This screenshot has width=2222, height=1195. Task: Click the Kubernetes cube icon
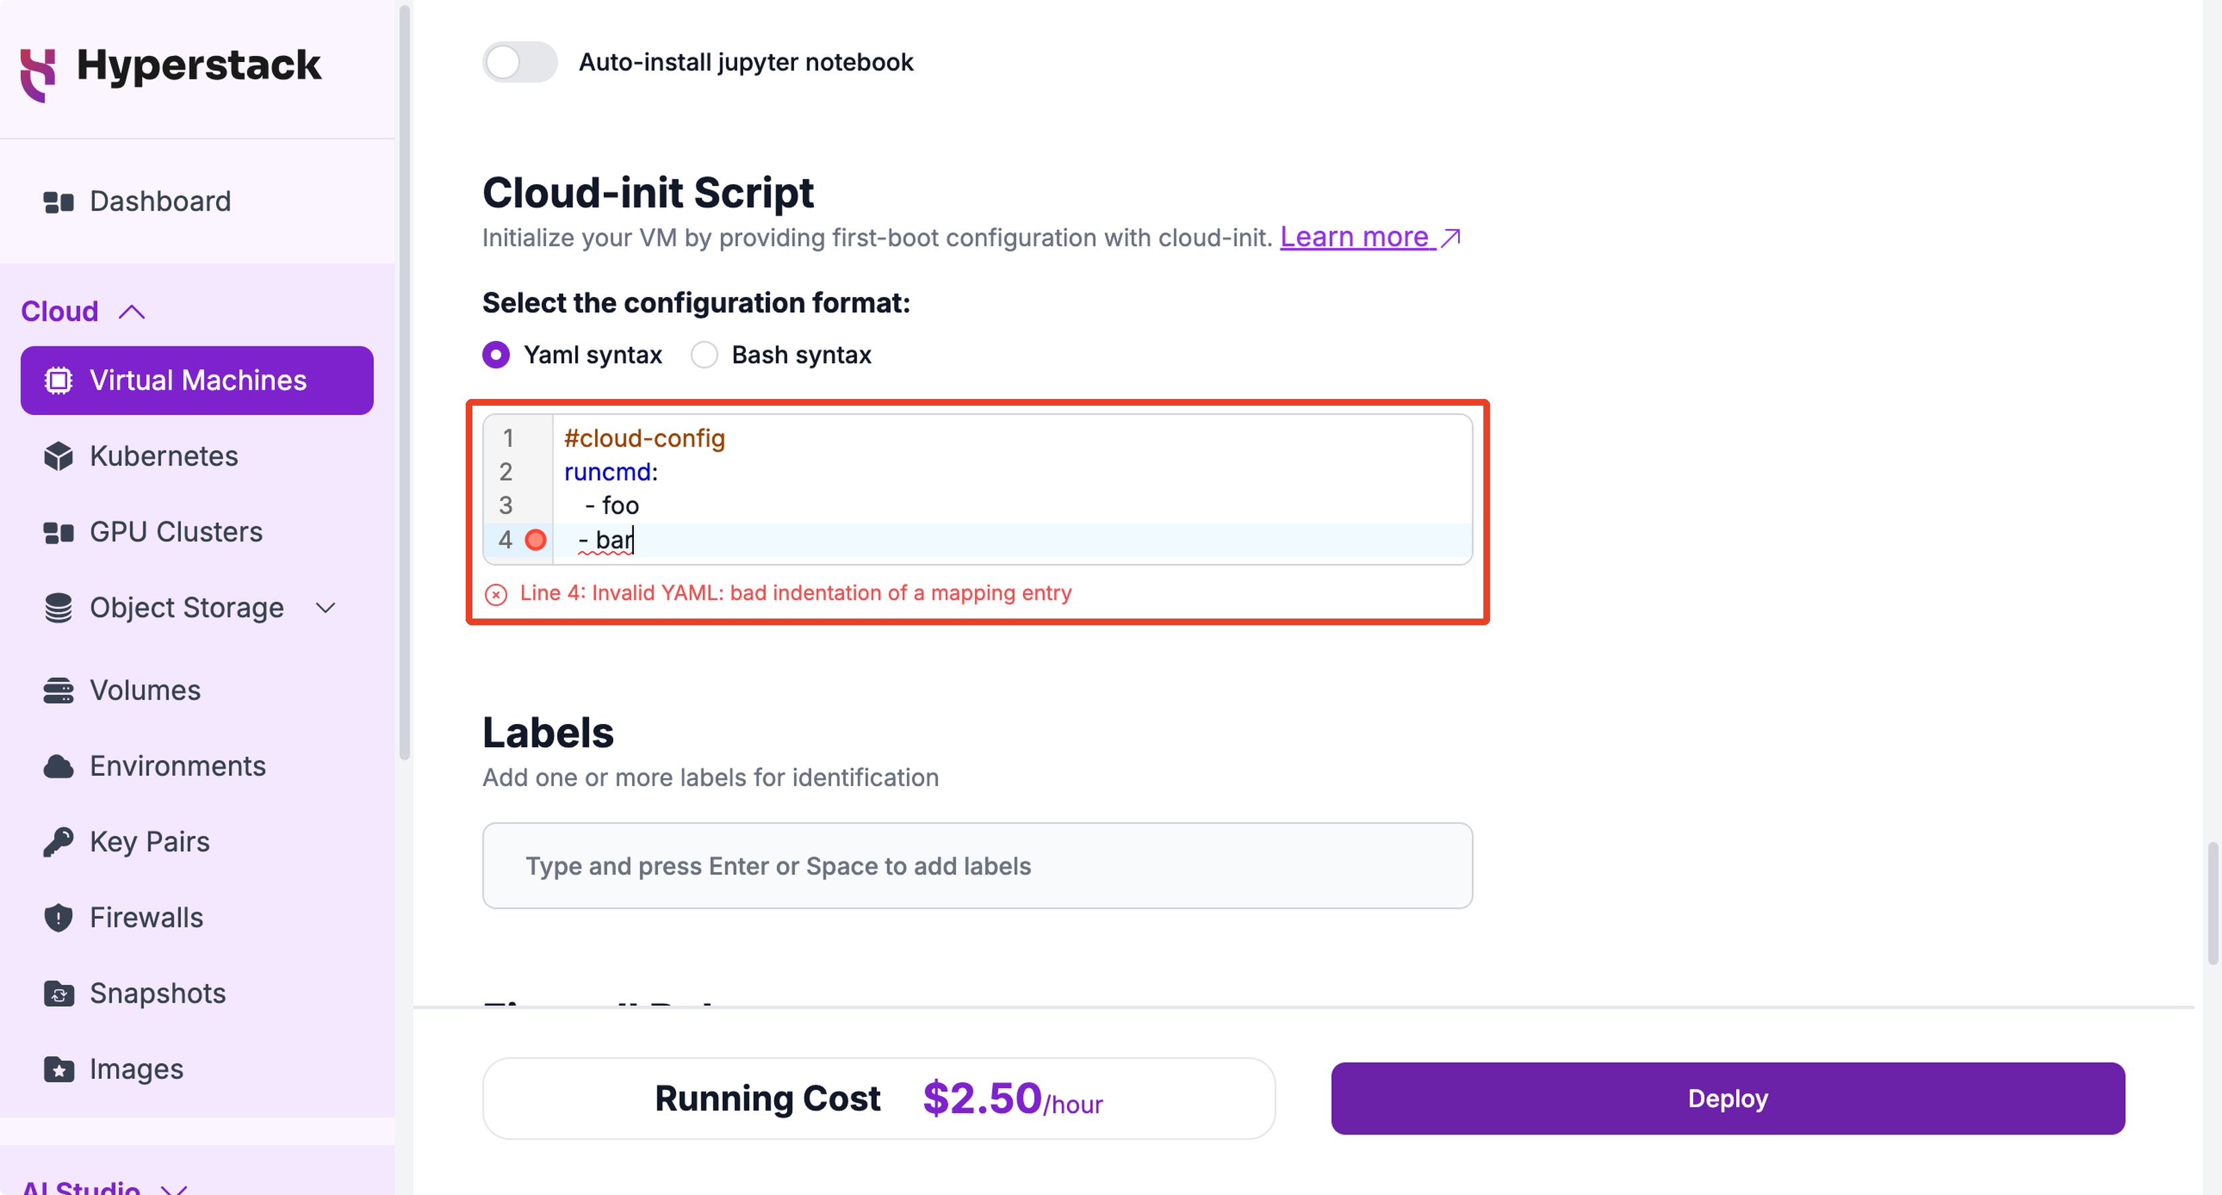58,456
